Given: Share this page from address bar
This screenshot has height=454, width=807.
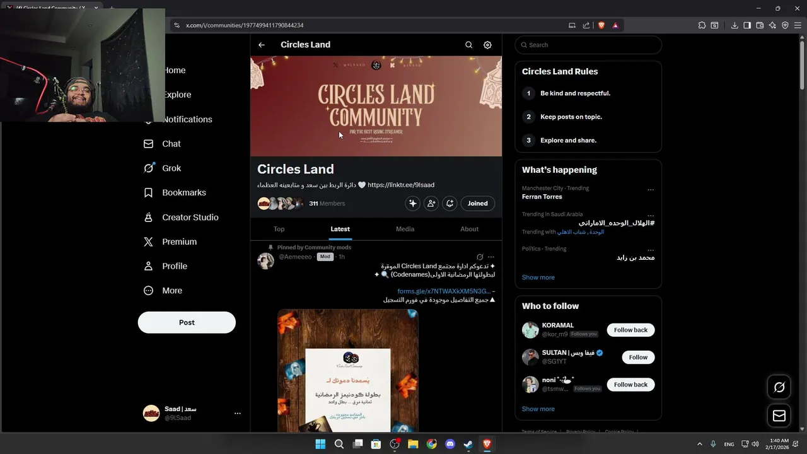Looking at the screenshot, I should 586,25.
